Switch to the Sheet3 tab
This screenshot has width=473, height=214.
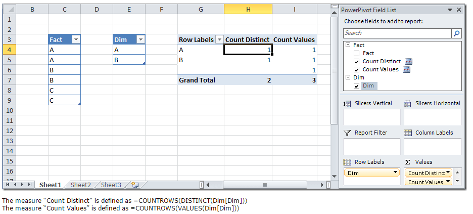[111, 185]
